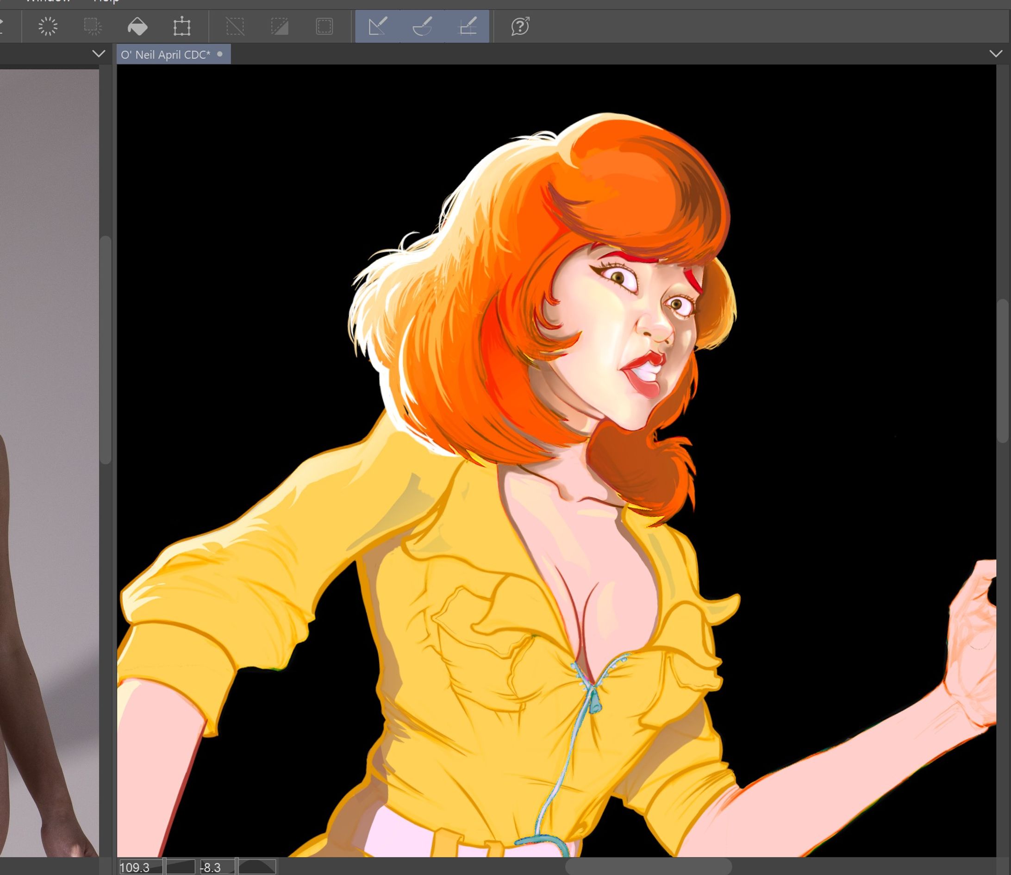Click the left panel's vertical scrollbar
Viewport: 1011px width, 875px height.
[105, 349]
